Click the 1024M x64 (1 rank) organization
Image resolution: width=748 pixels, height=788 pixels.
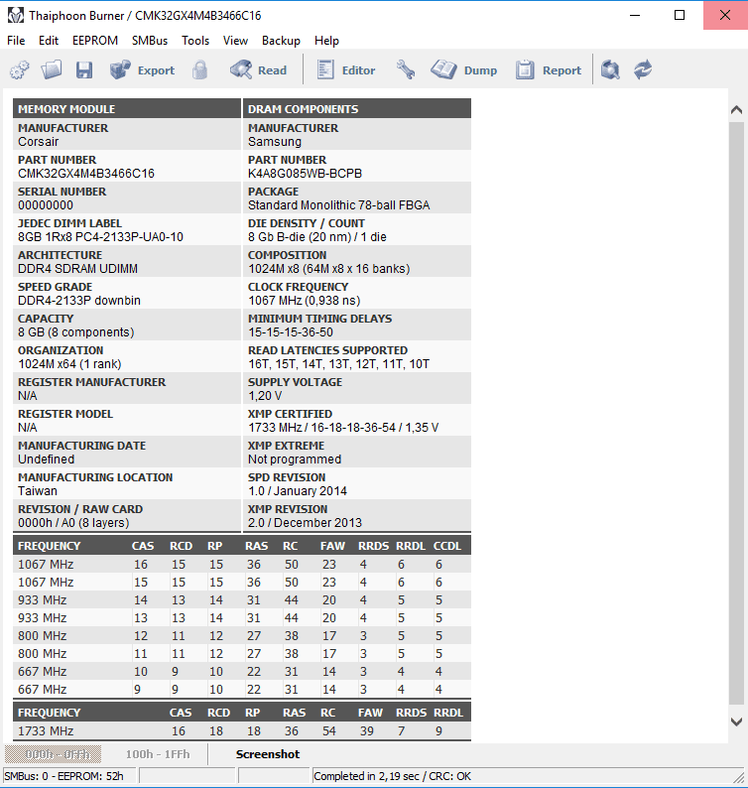click(x=69, y=364)
